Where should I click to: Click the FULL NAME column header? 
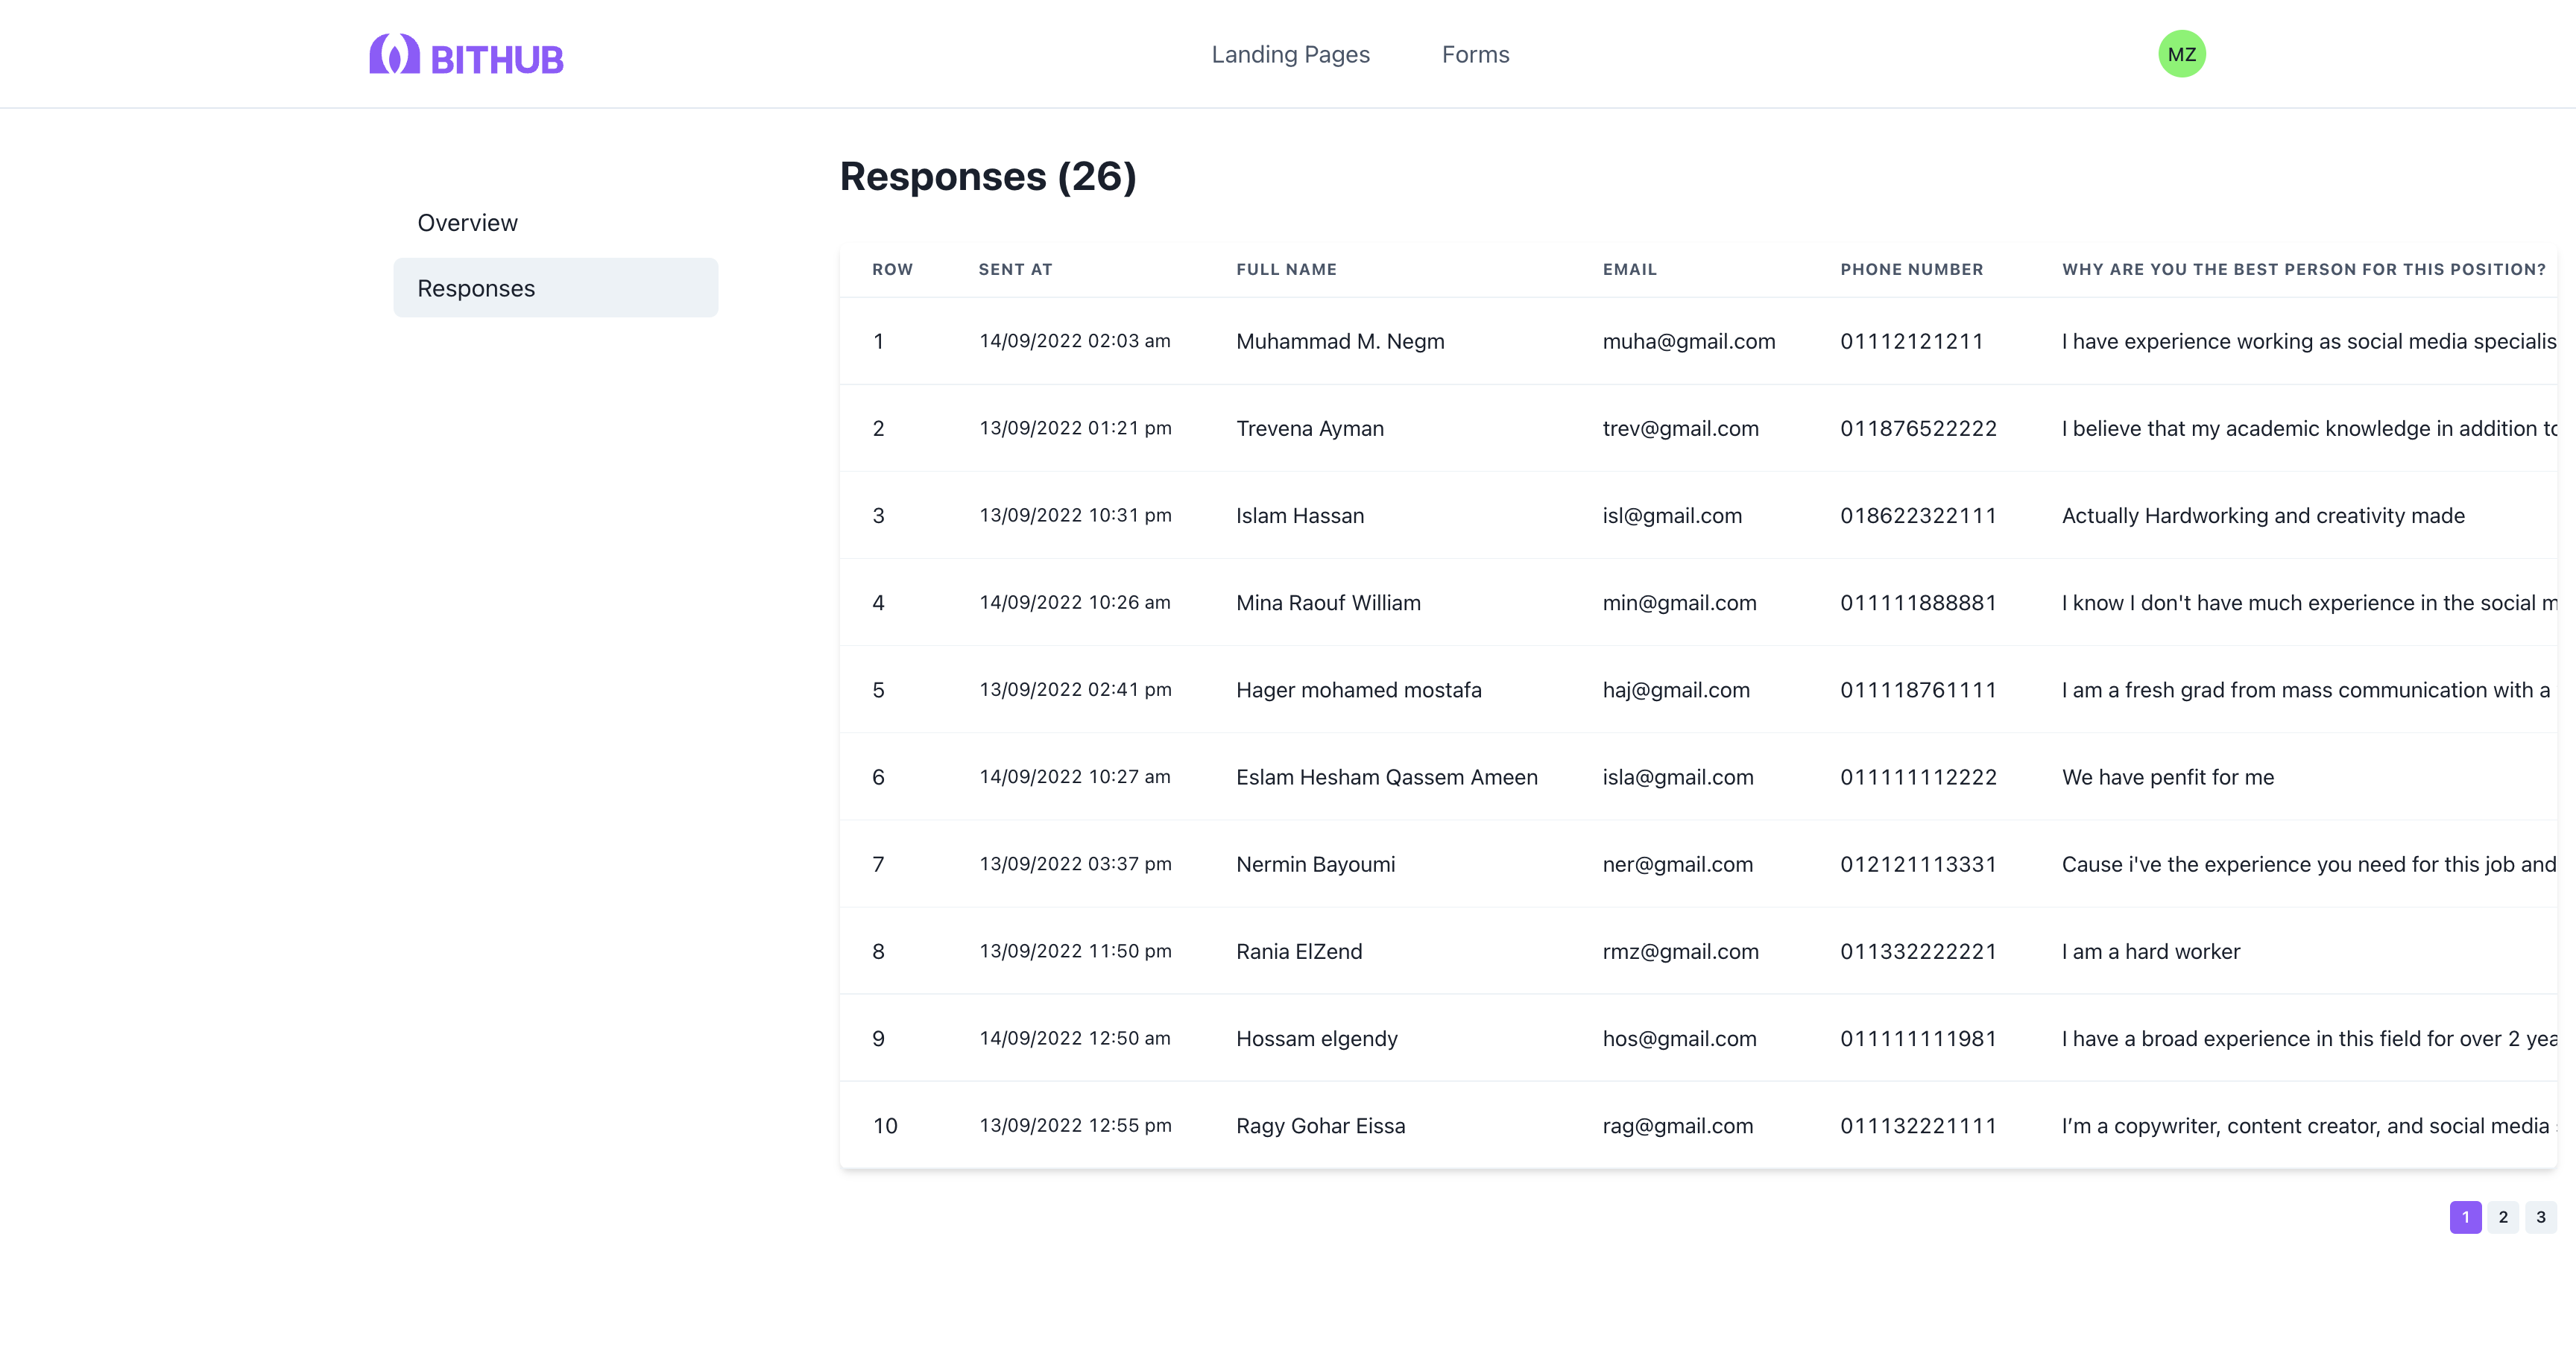(1286, 269)
